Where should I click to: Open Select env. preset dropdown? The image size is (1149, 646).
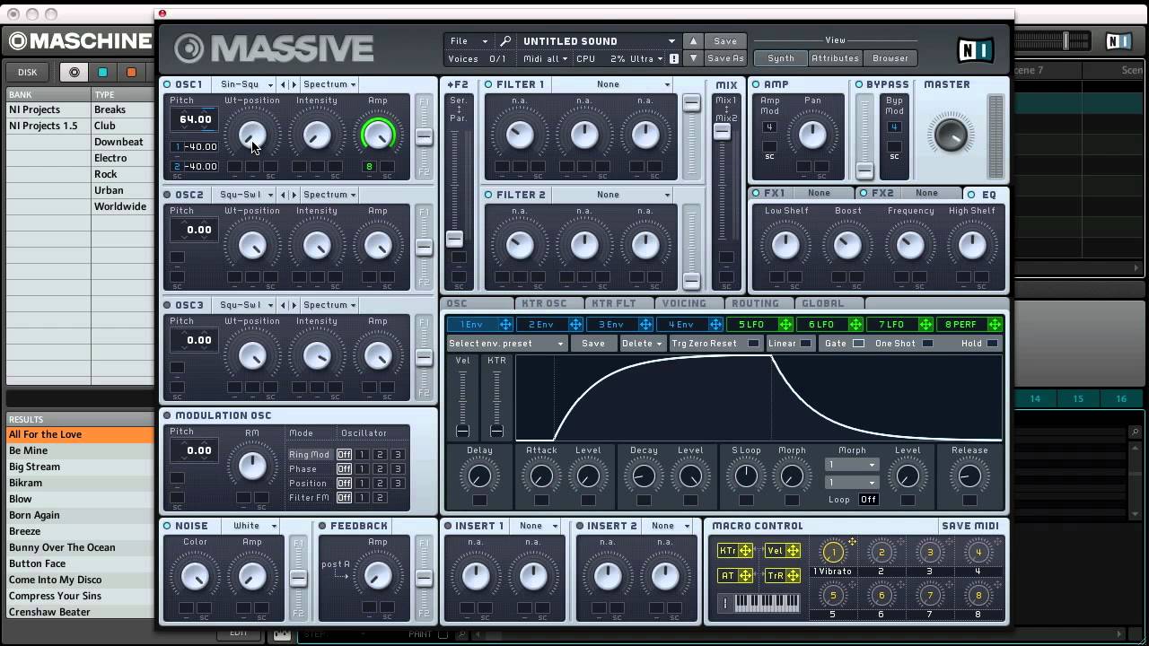pyautogui.click(x=506, y=344)
